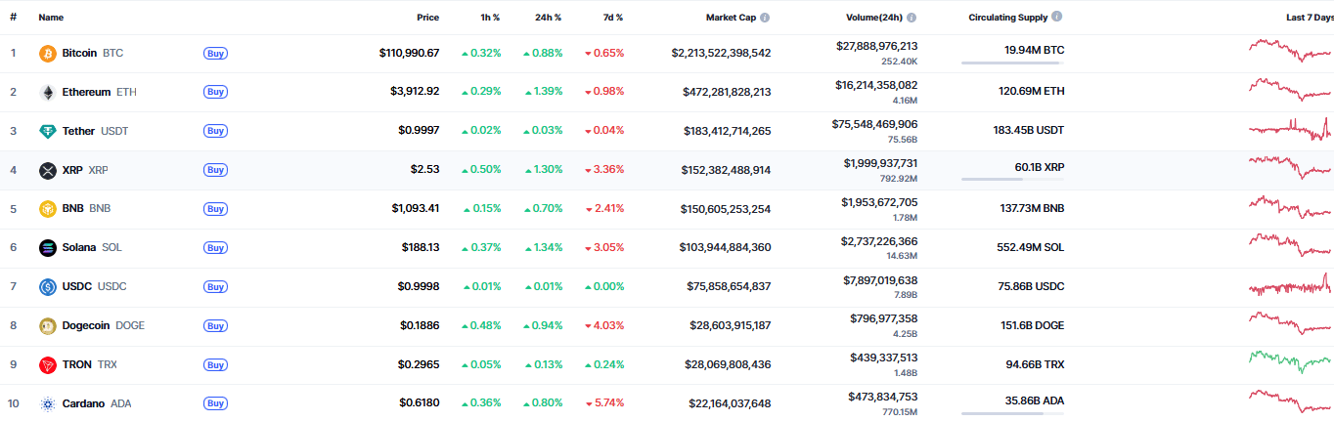
Task: Click the TRON coin logo icon
Action: (x=47, y=365)
